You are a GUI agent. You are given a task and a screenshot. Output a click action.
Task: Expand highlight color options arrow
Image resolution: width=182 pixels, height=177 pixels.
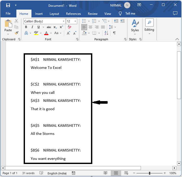pyautogui.click(x=41, y=33)
